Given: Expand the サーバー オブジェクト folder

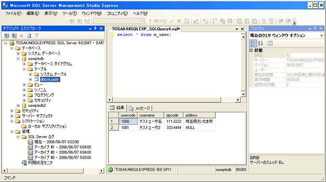Looking at the screenshot, I should (12, 116).
